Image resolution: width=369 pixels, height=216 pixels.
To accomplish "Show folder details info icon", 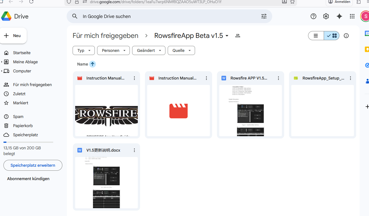I will point(346,36).
